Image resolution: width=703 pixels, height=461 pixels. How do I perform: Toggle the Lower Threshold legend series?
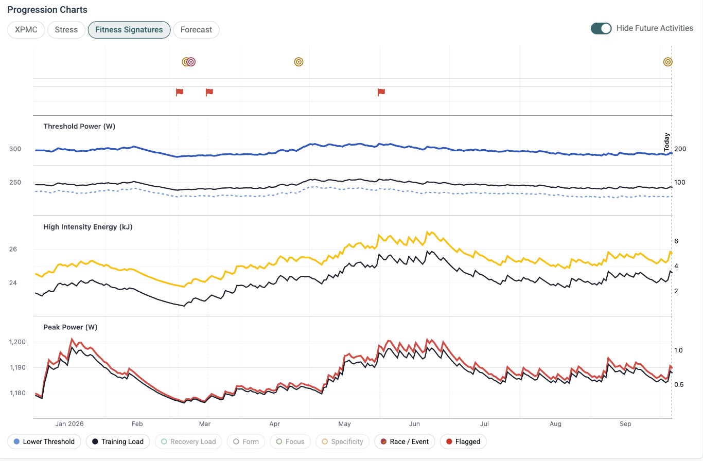click(x=44, y=441)
